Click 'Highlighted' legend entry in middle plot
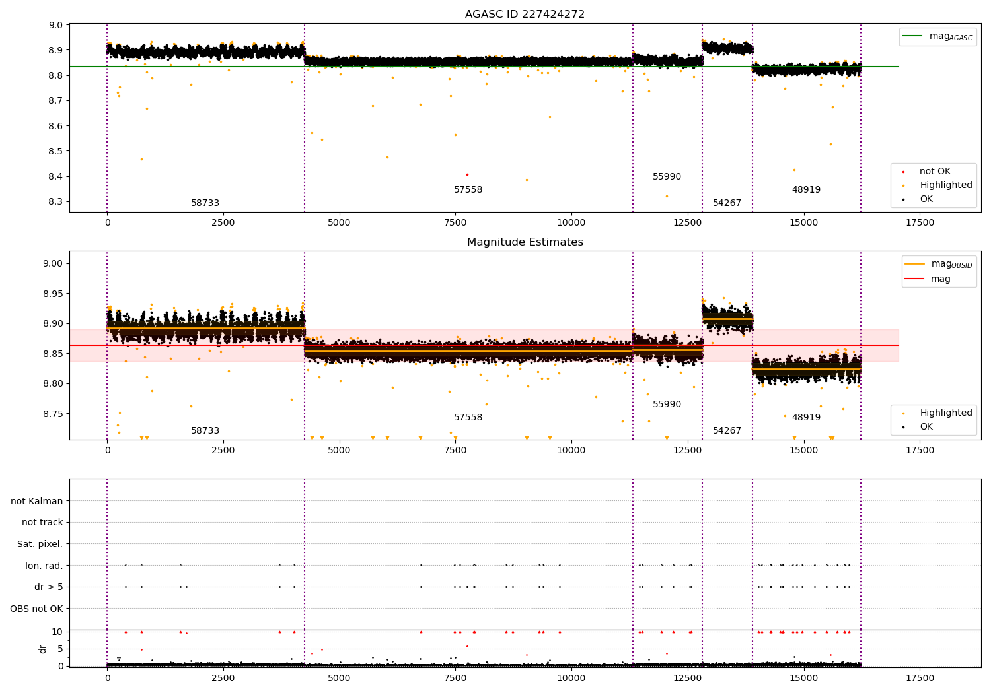 tap(945, 413)
